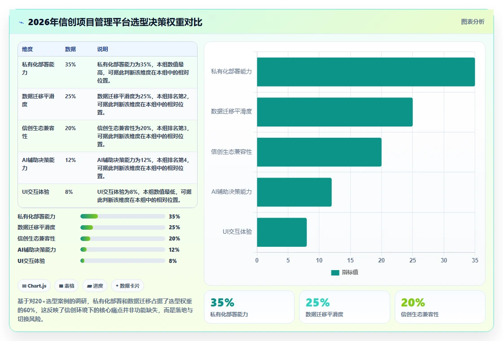503x341 pixels.
Task: Click the x-axis tick value 5
Action: pyautogui.click(x=288, y=260)
